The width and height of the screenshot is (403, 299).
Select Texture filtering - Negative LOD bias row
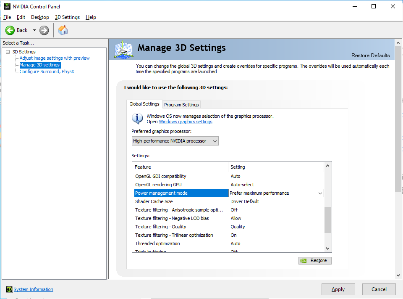[x=229, y=218]
